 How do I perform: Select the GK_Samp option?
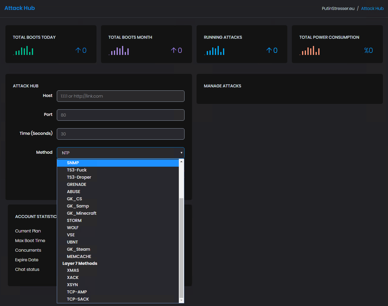pos(118,206)
